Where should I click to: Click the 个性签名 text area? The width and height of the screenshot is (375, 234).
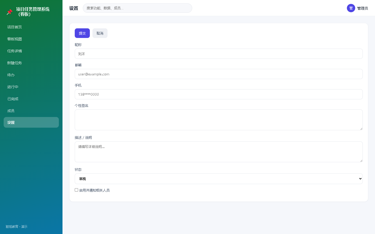219,120
